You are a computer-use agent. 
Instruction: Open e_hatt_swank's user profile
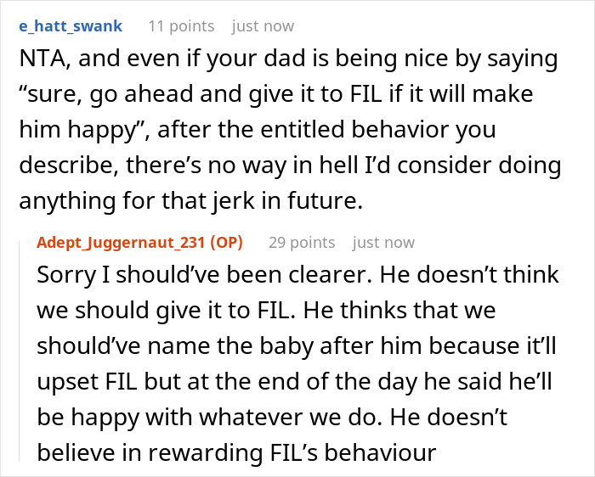(x=69, y=25)
